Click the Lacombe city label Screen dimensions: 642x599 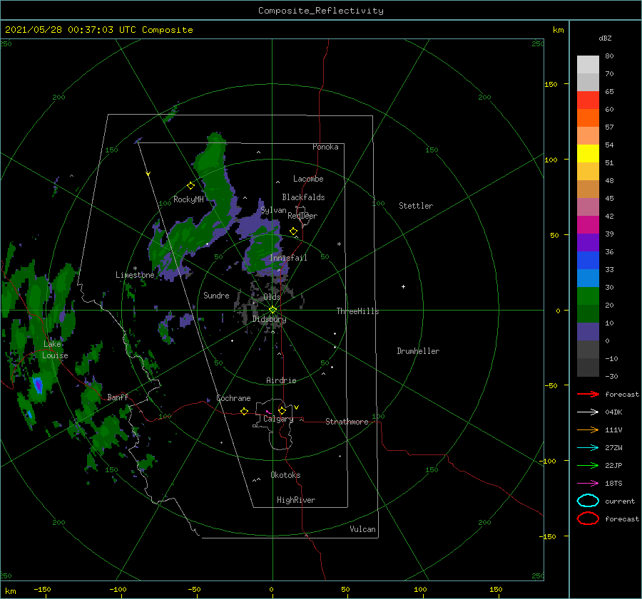tap(308, 179)
